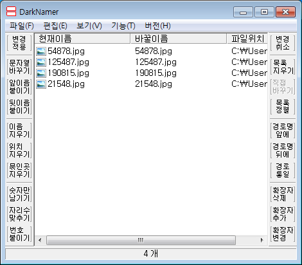Click the DarkNamer app icon in title bar
The image size is (302, 265).
[11, 12]
